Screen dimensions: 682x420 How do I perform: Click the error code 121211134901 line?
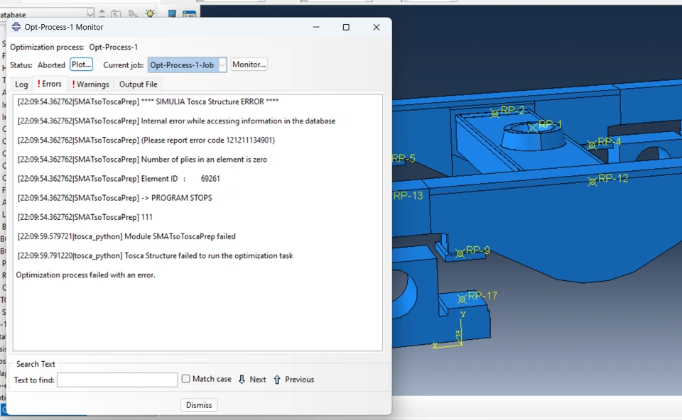tap(146, 140)
